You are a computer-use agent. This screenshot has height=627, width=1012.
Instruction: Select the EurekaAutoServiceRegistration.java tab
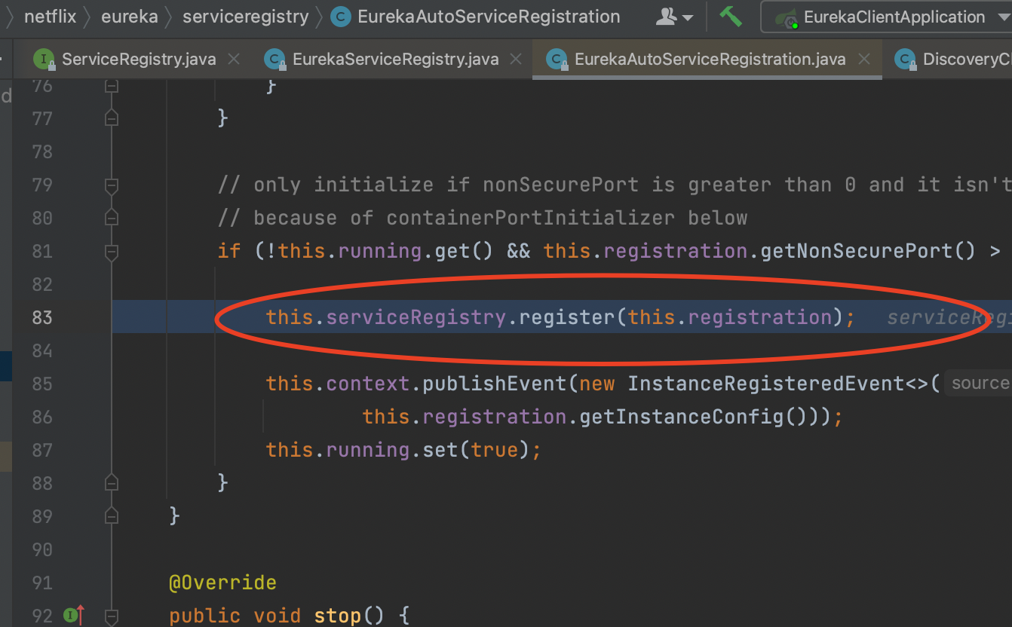pyautogui.click(x=708, y=59)
